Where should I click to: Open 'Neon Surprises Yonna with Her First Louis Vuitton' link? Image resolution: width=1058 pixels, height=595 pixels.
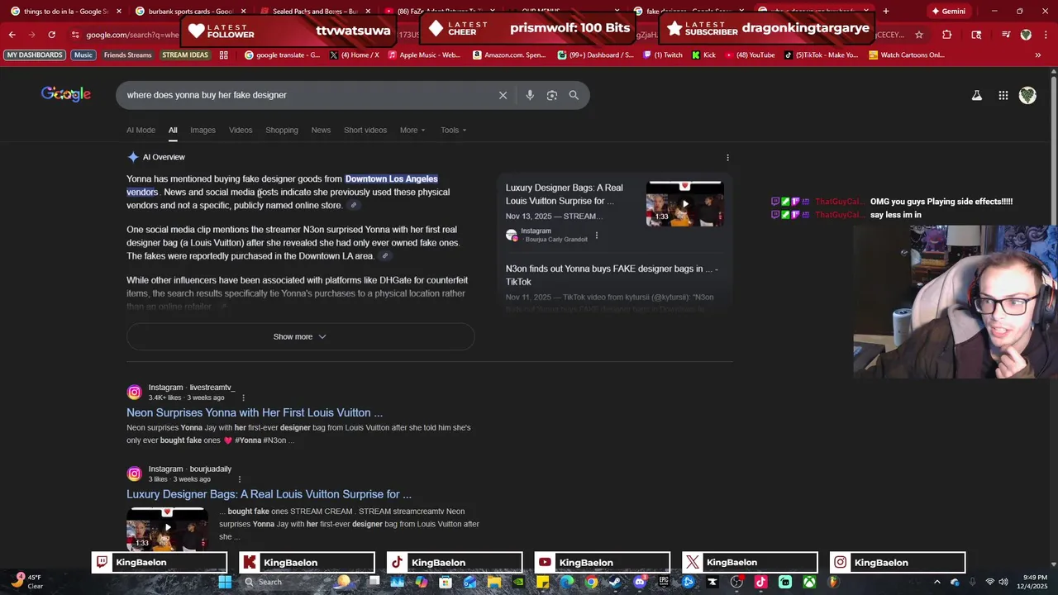[x=255, y=412]
